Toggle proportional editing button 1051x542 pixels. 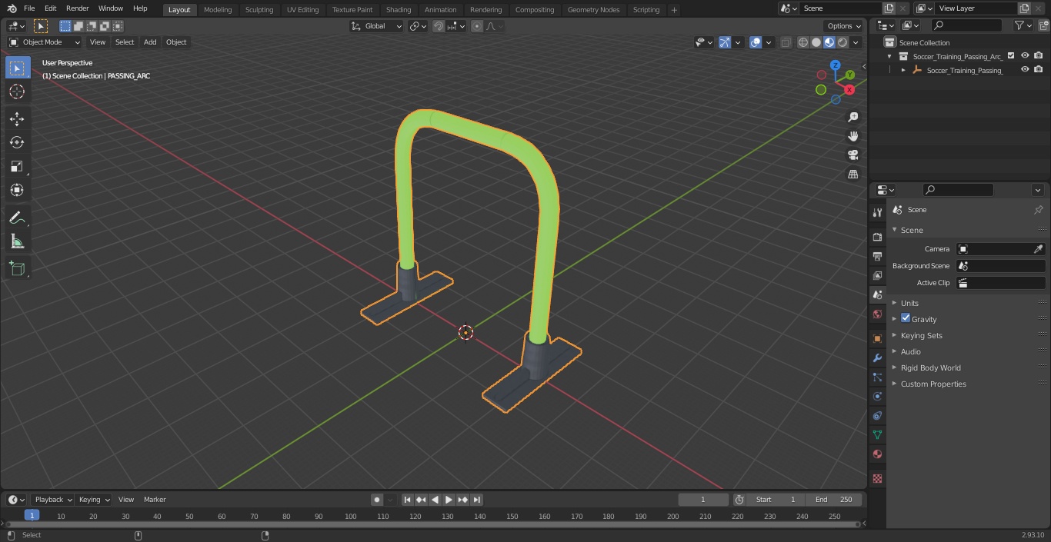(477, 26)
